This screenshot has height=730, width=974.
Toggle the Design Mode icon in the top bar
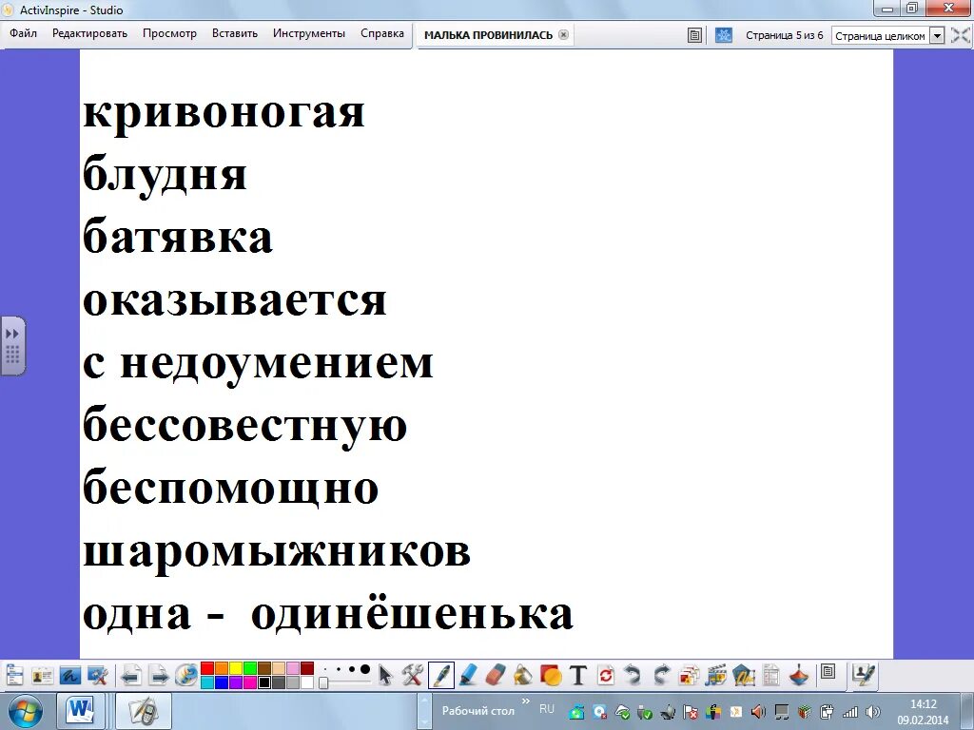tap(724, 35)
